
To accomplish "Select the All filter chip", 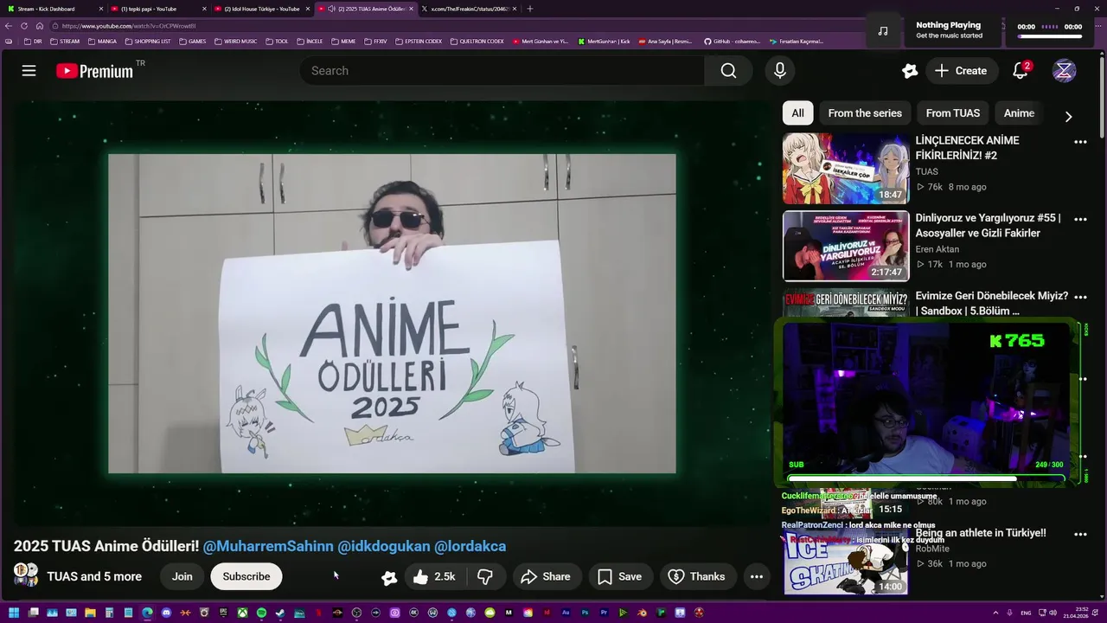I will tap(797, 113).
